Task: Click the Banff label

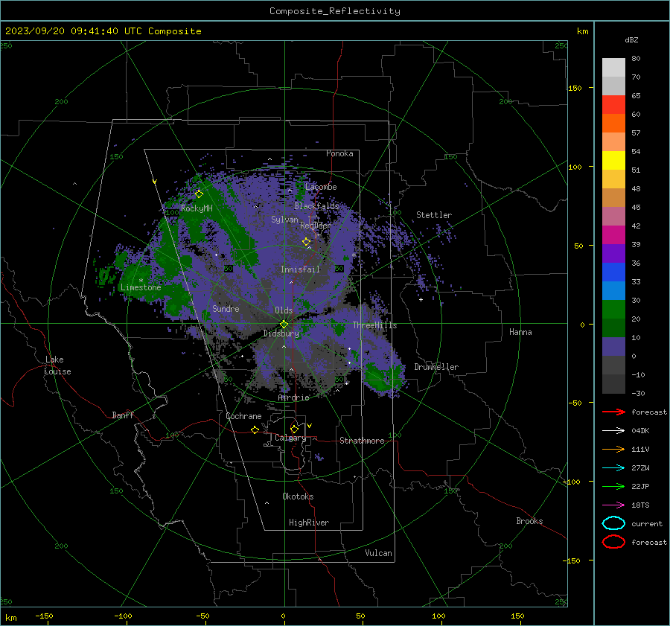Action: [123, 415]
